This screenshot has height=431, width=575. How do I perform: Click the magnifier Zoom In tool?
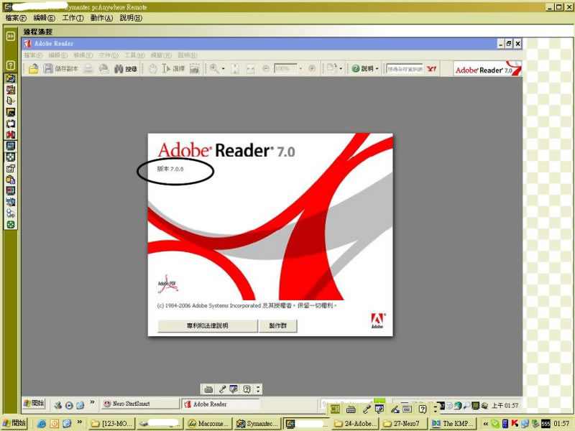pos(214,68)
